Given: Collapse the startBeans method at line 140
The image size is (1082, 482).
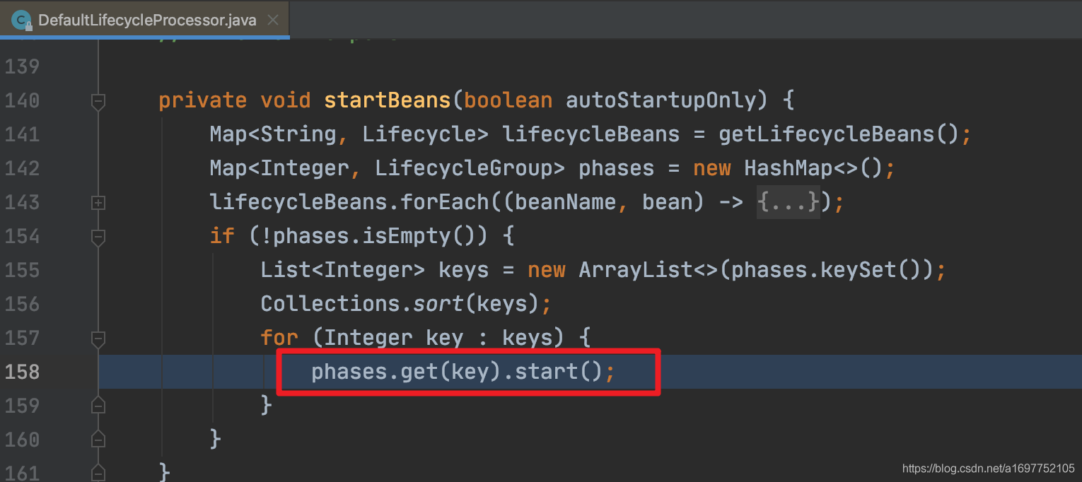Looking at the screenshot, I should 98,102.
